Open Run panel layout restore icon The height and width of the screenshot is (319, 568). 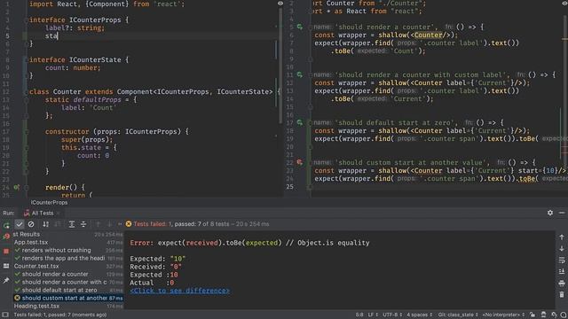(6, 266)
